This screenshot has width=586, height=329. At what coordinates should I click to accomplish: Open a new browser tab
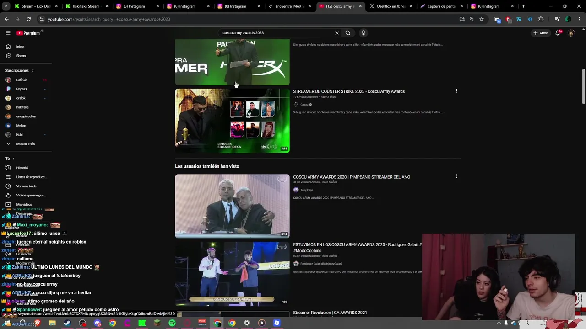tap(523, 6)
